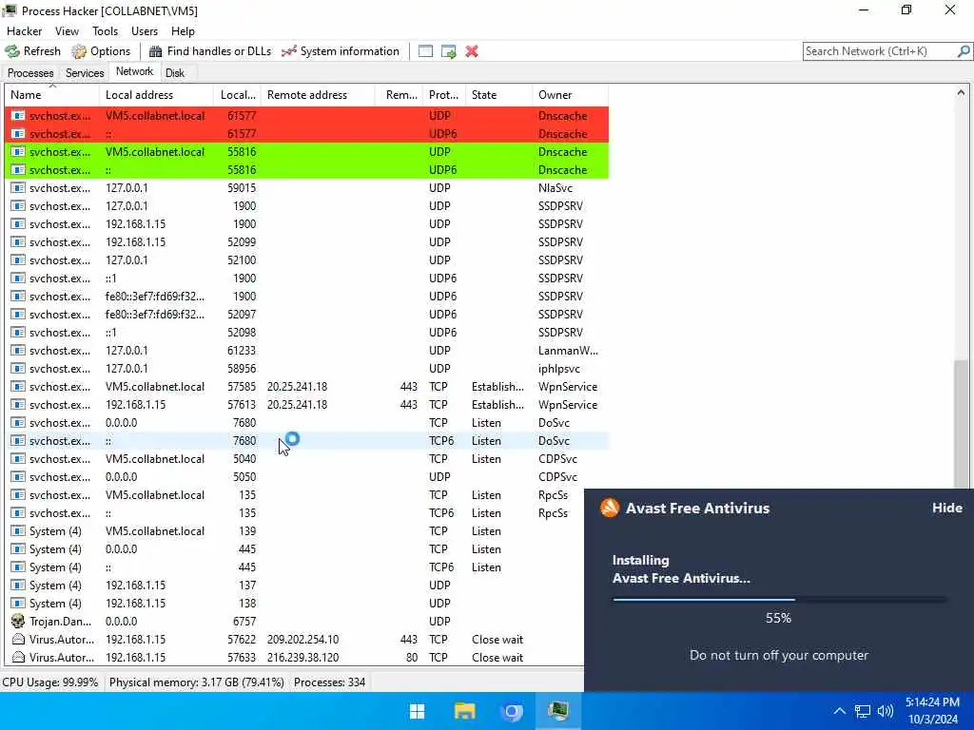
Task: Click the CPU Usage status bar entry
Action: coord(50,682)
